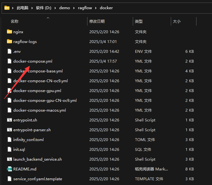Screen dimensions: 212x185
Task: Go to the 'demo' breadcrumb segment
Action: click(64, 8)
